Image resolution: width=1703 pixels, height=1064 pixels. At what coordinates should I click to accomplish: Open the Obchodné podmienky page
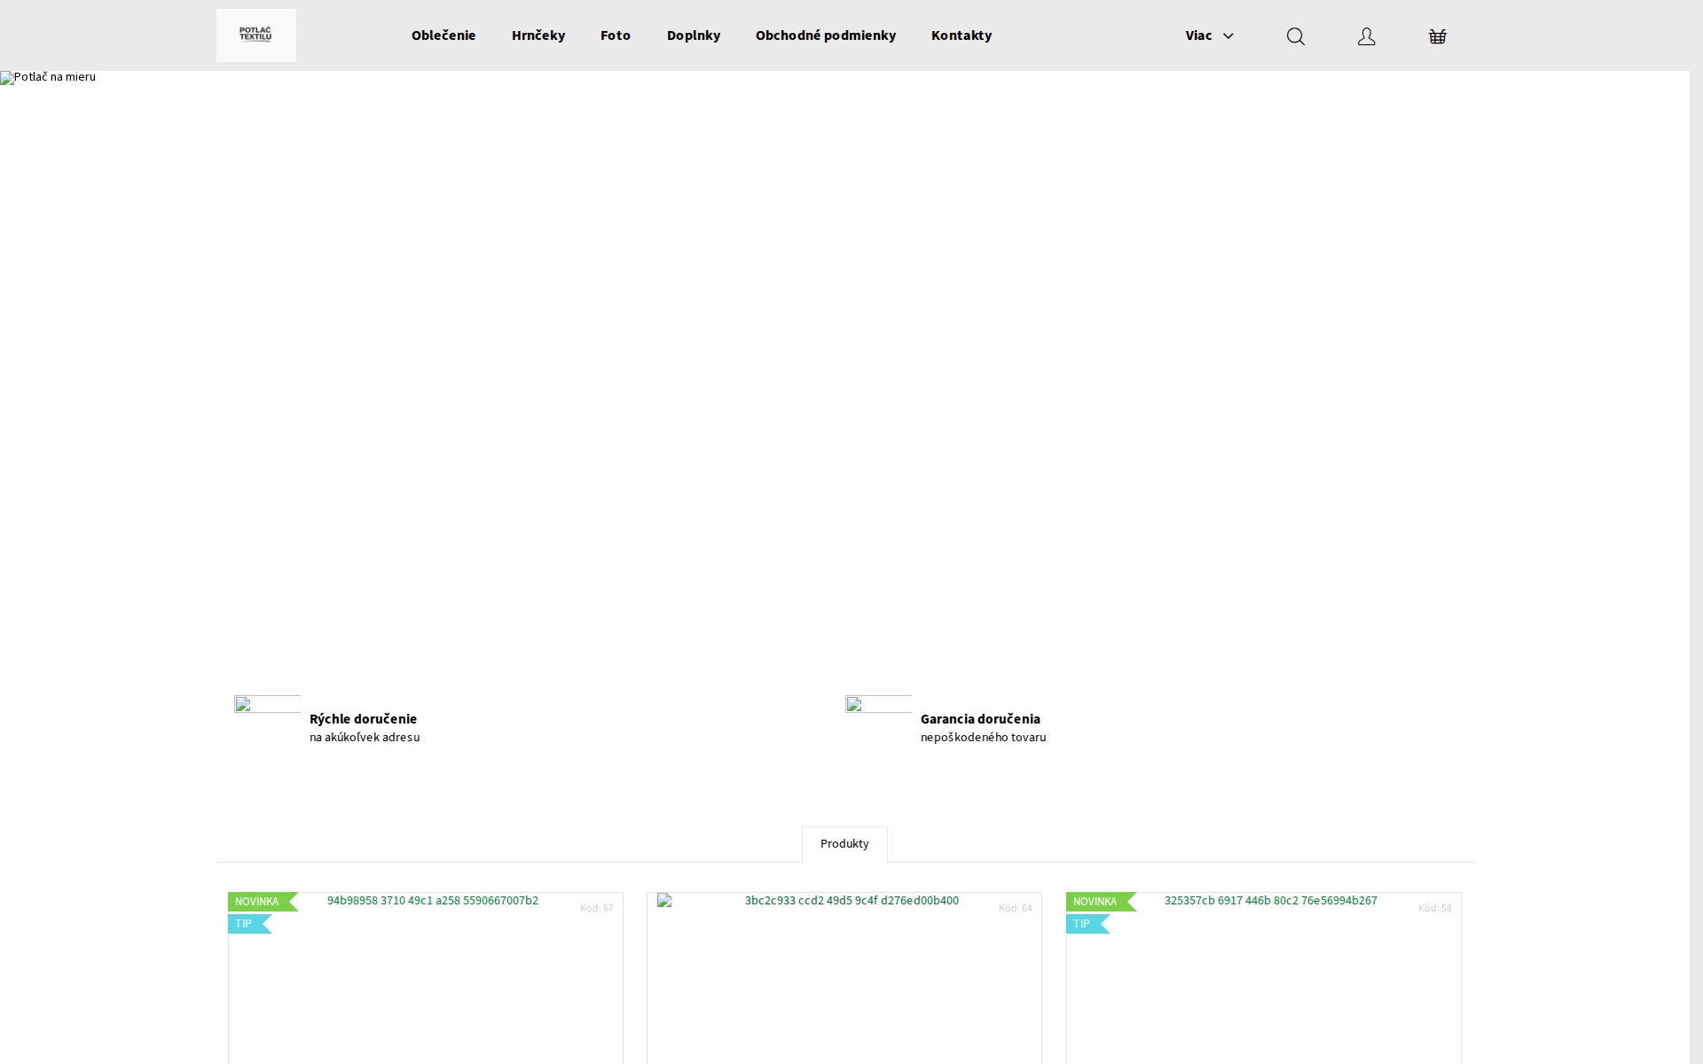tap(825, 35)
